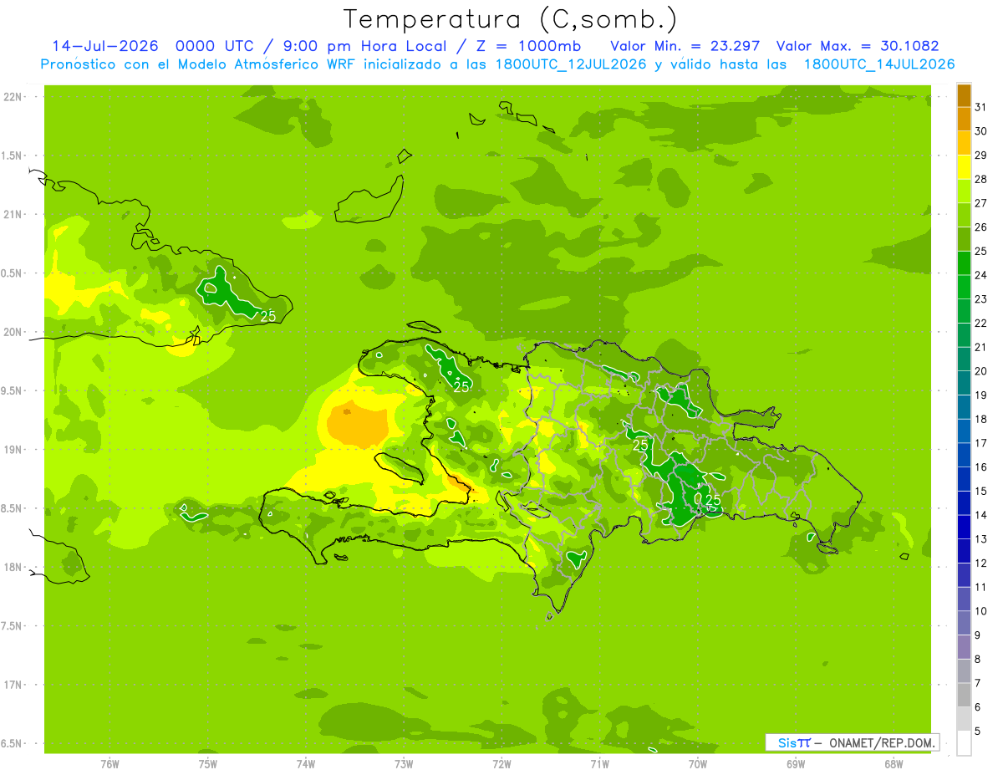Click legend value "10" on the color bar
Screen dimensions: 1003x775
coord(980,611)
